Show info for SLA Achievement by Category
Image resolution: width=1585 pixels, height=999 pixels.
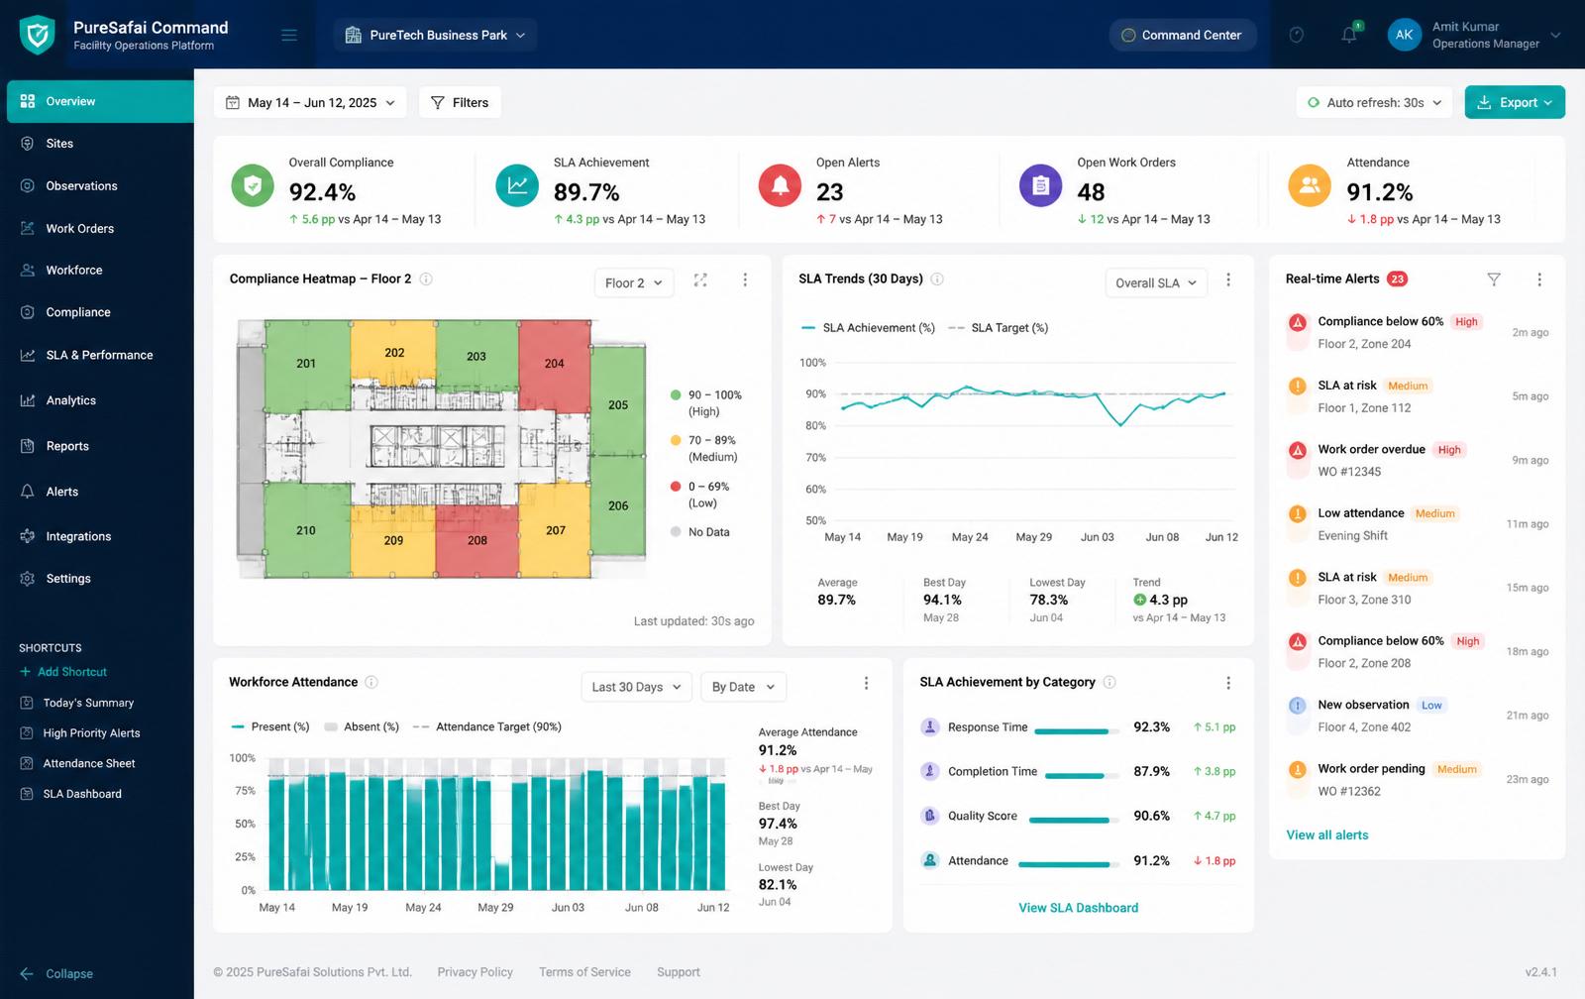point(1109,682)
